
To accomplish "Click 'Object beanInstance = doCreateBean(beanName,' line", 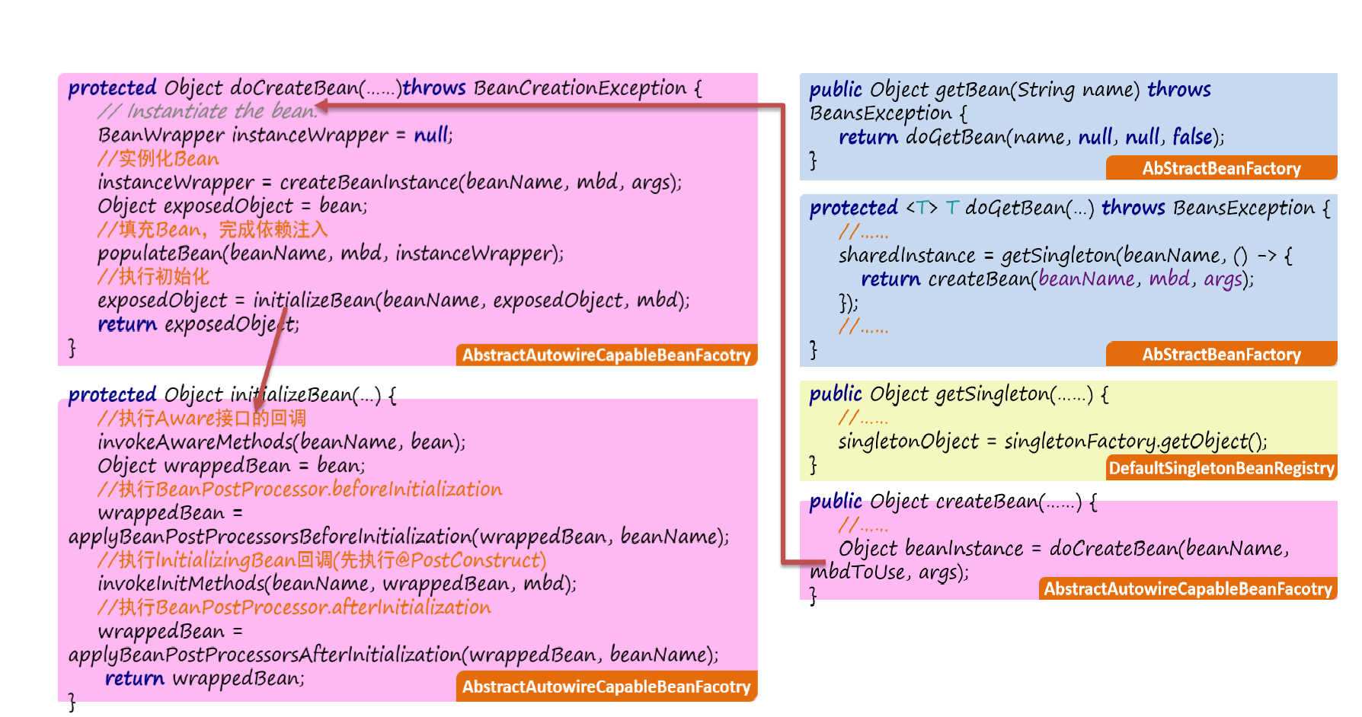I will click(x=1064, y=548).
